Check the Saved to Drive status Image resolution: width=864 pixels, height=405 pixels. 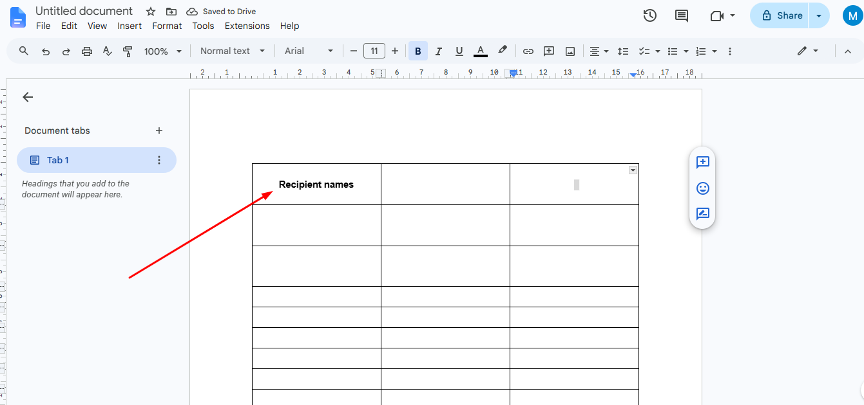point(221,12)
